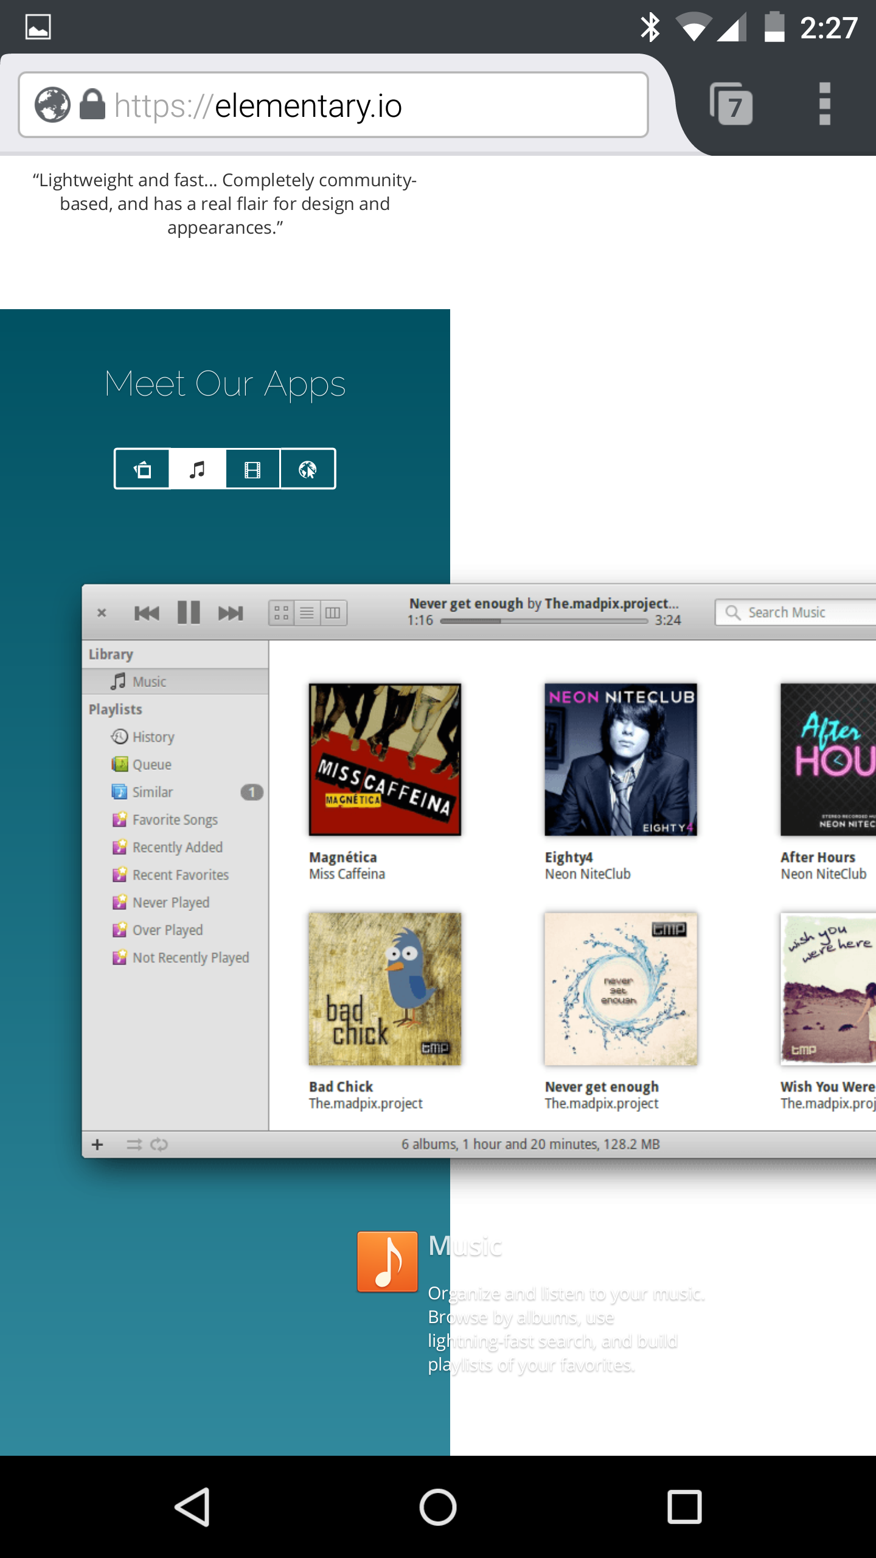Screen dimensions: 876x1558
Task: Select the Videos app film tab icon
Action: click(x=252, y=469)
